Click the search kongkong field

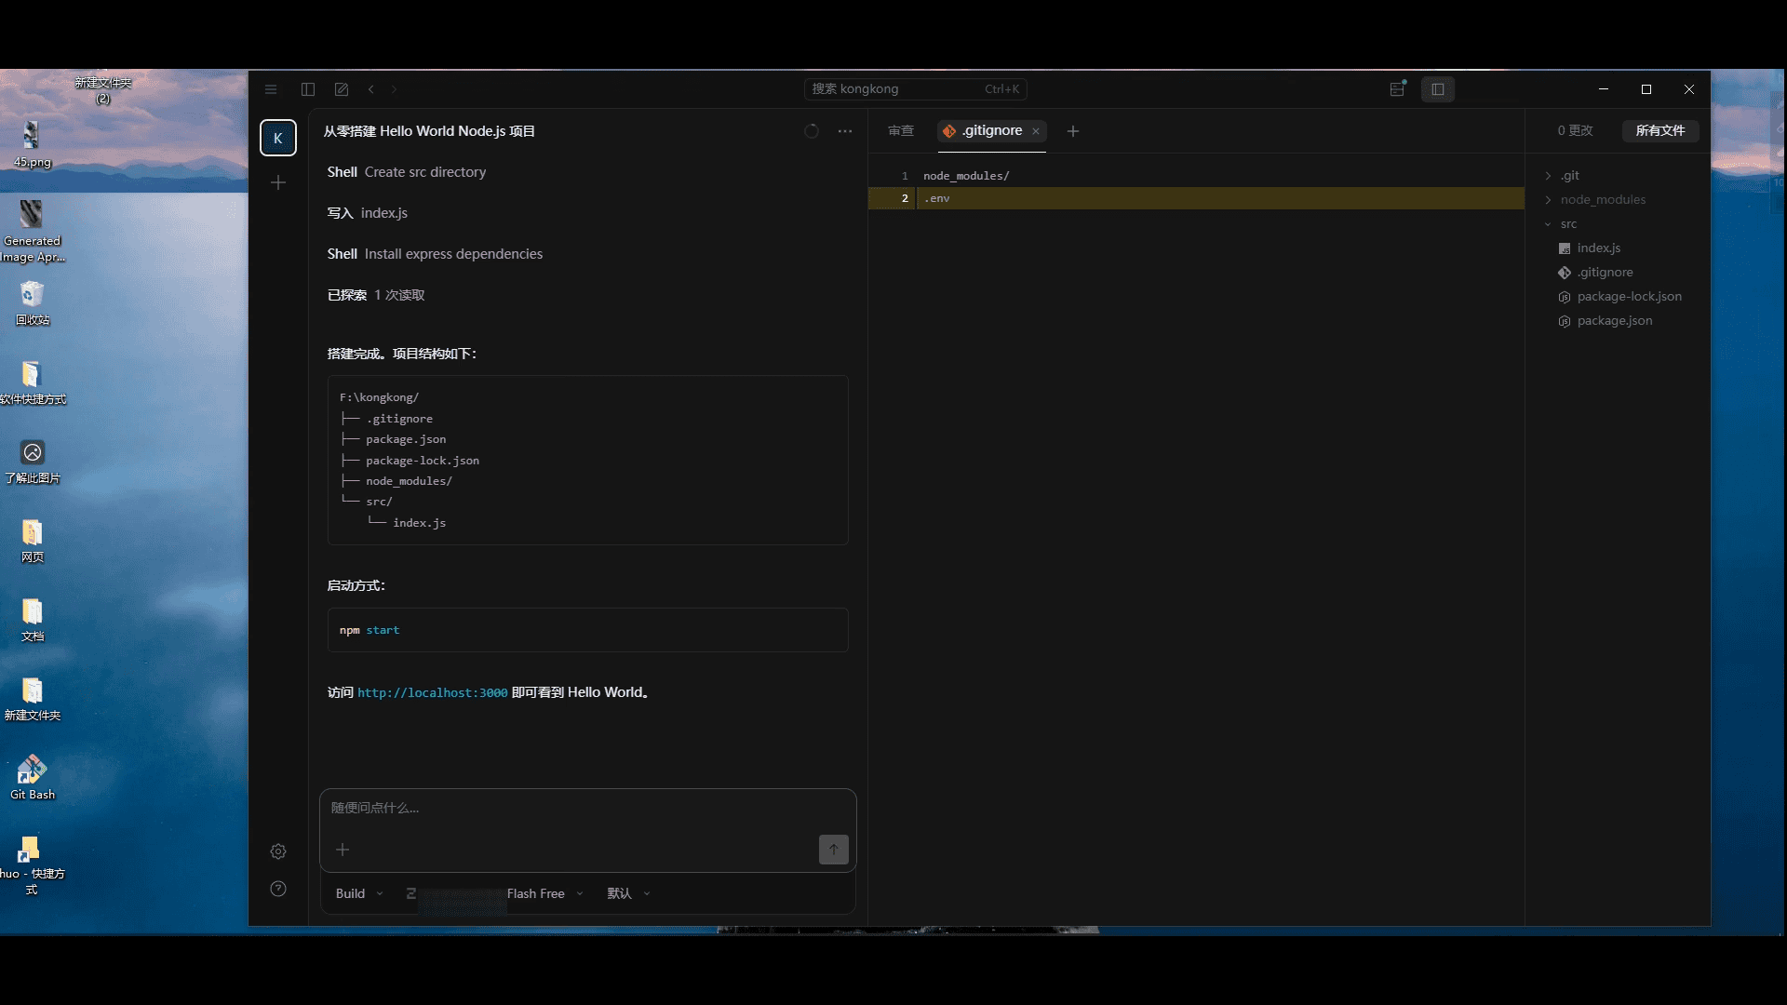tap(915, 89)
